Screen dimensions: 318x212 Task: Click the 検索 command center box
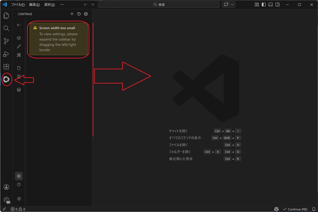(158, 5)
